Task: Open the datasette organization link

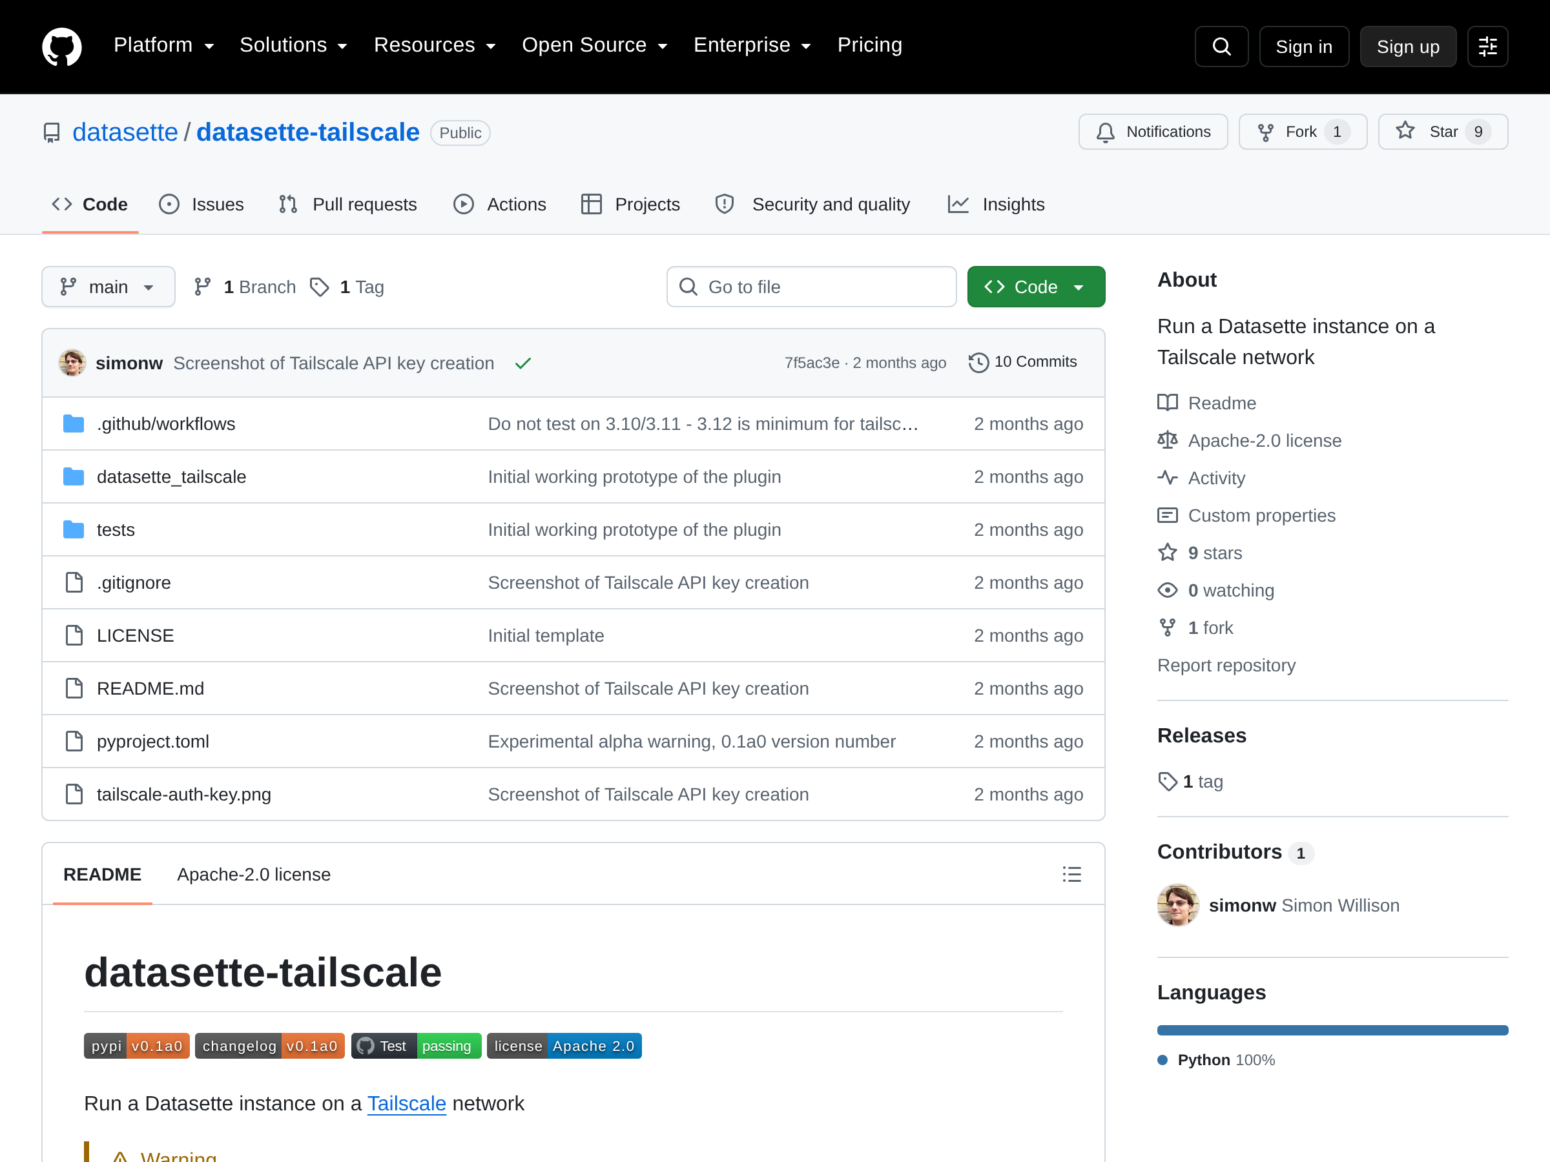Action: click(x=125, y=132)
